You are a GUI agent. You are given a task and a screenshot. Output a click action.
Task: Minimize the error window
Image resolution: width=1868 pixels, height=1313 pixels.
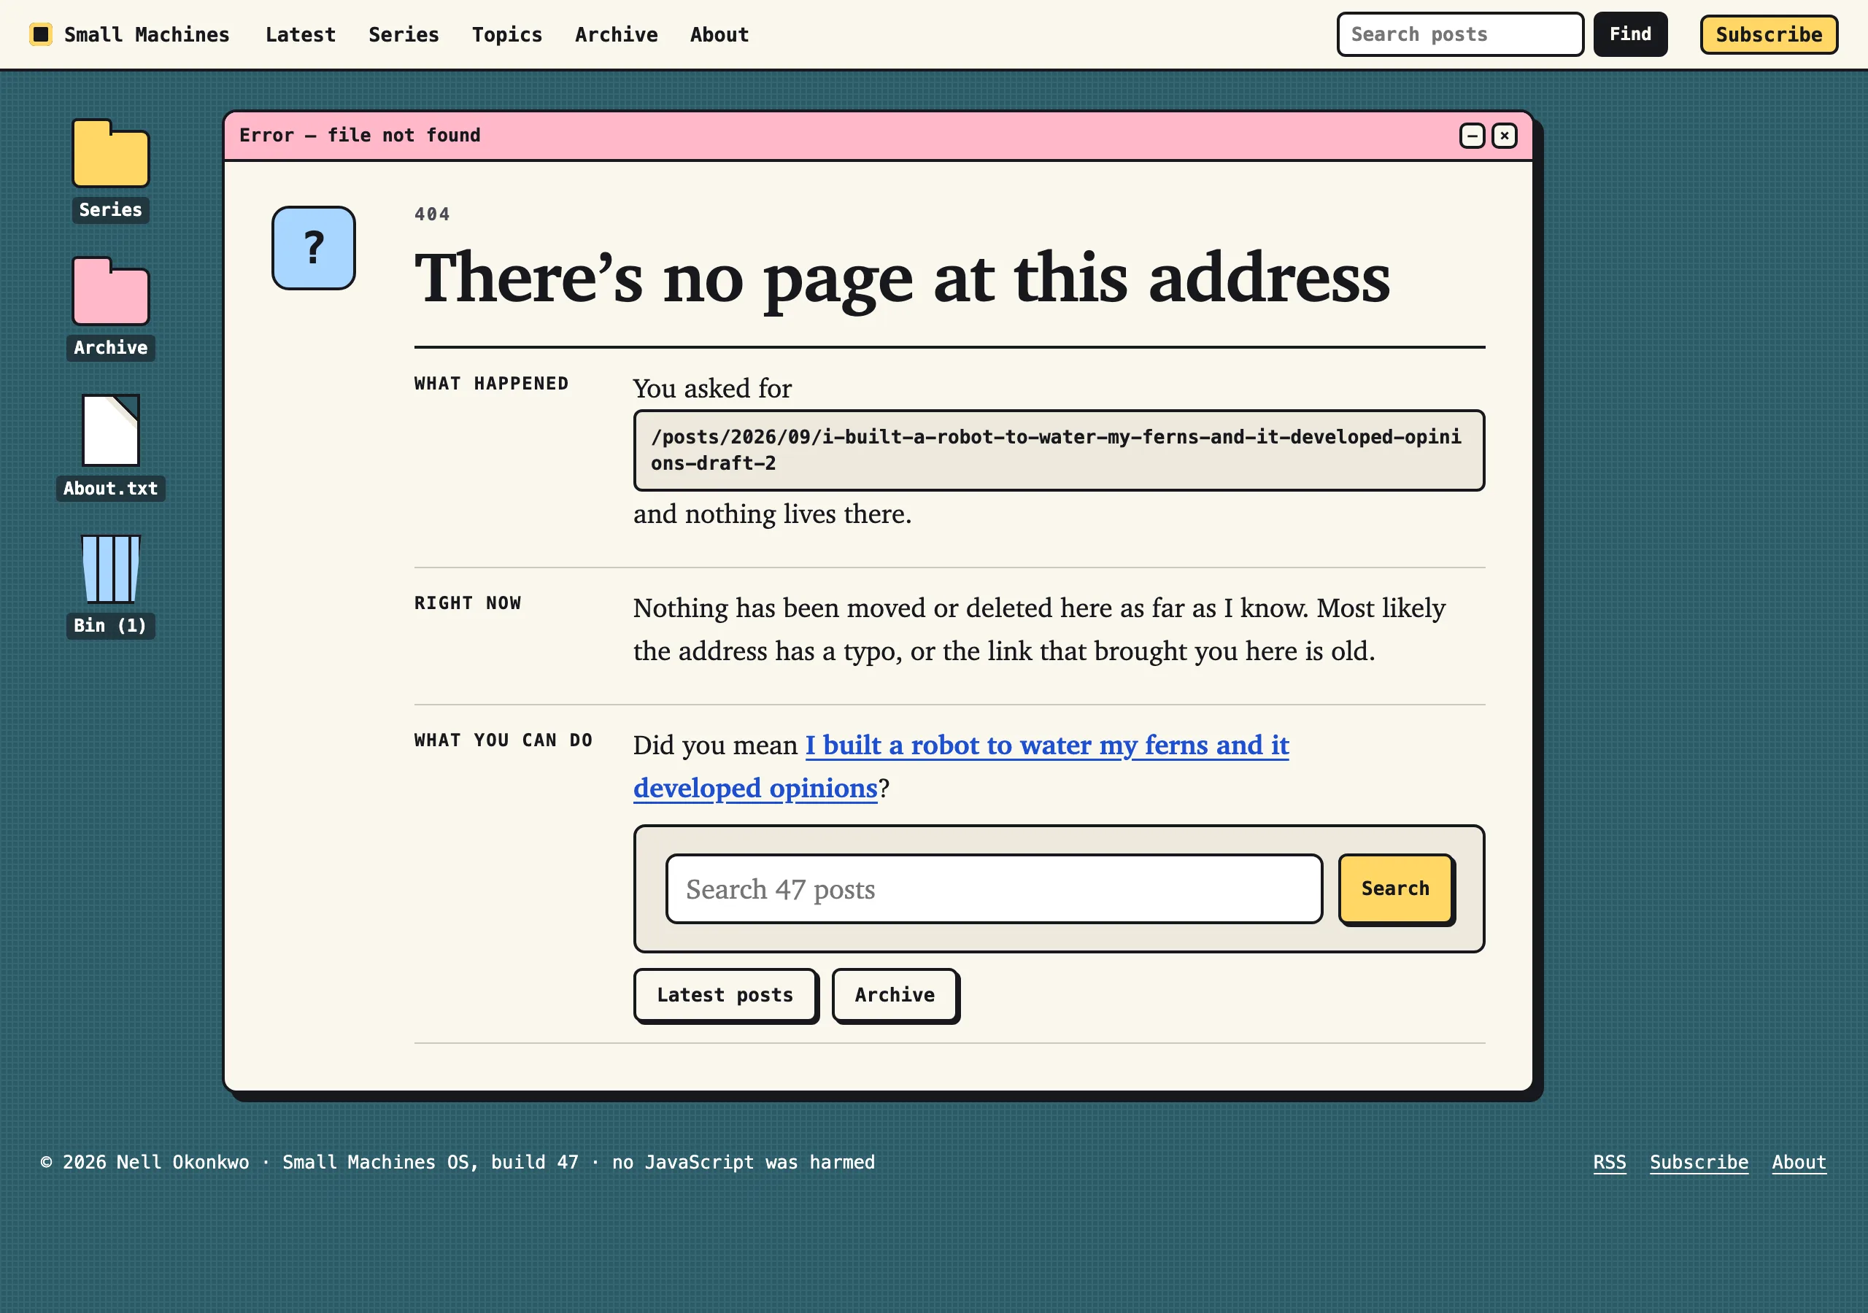1472,136
